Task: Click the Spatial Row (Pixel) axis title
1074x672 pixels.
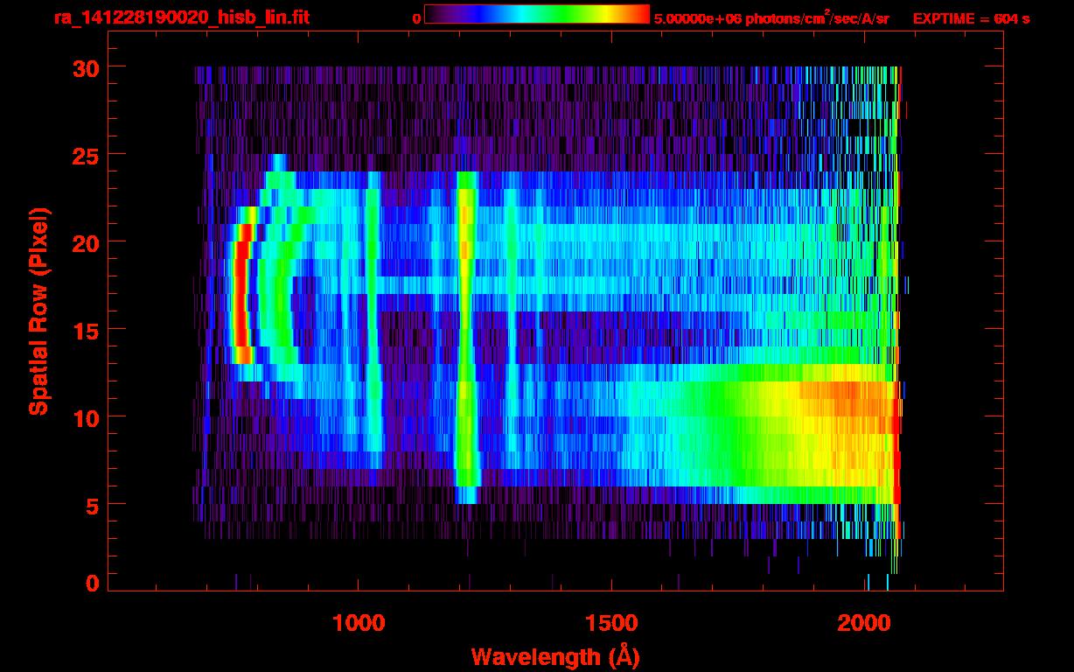Action: [39, 311]
